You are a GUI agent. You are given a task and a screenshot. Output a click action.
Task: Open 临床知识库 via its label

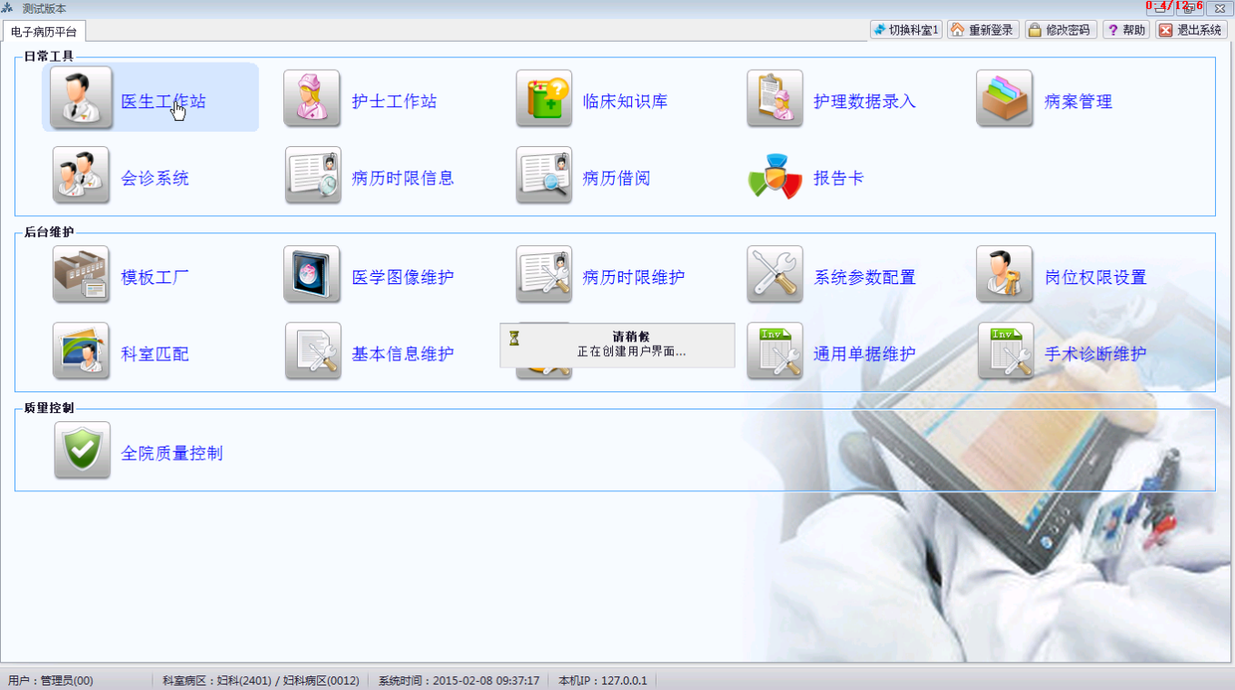pos(625,102)
